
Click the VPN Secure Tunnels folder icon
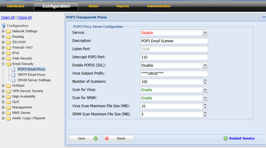point(8,91)
